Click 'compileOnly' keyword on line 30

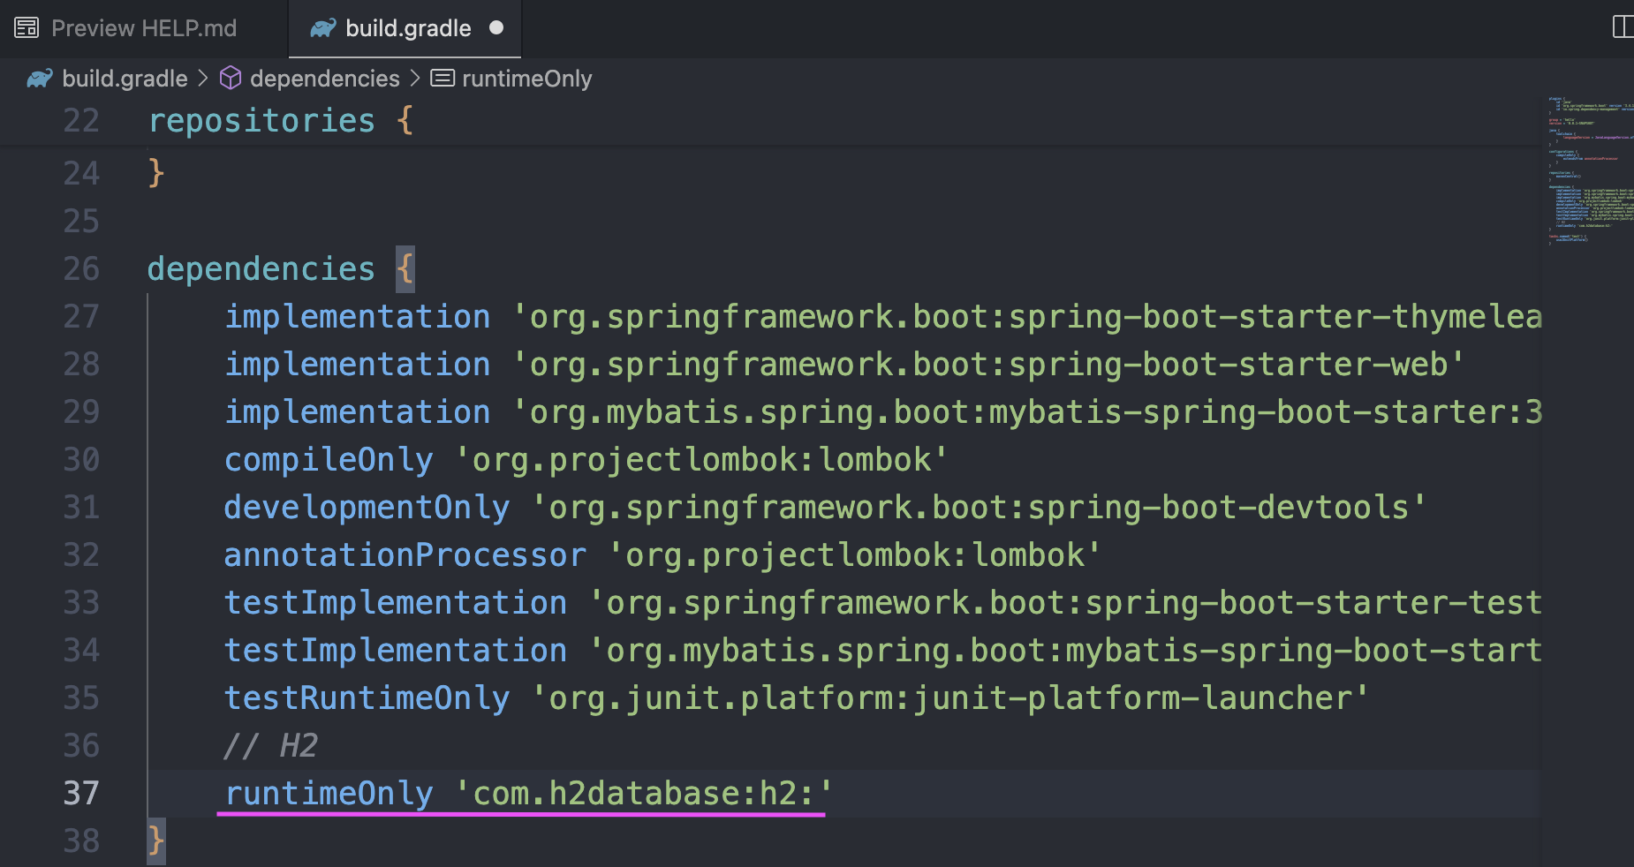tap(329, 459)
